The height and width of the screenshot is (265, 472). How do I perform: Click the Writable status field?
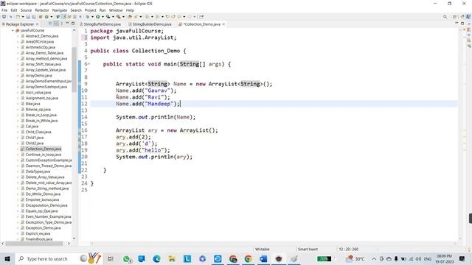[263, 249]
